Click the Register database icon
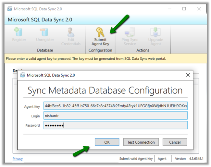 [19, 33]
